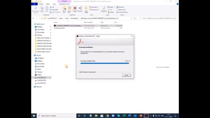This screenshot has height=118, width=210.
Task: Open the File tab
Action: [34, 4]
